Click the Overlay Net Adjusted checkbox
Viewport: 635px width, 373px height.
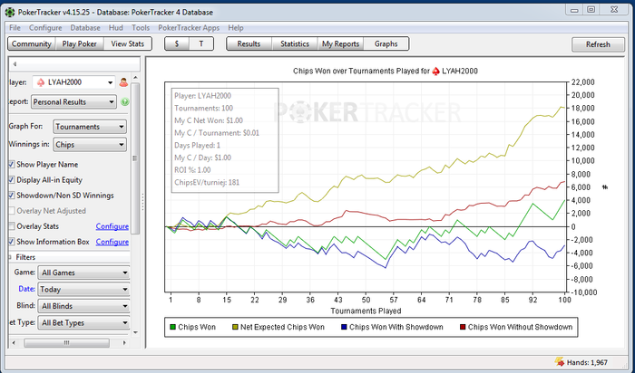(12, 211)
